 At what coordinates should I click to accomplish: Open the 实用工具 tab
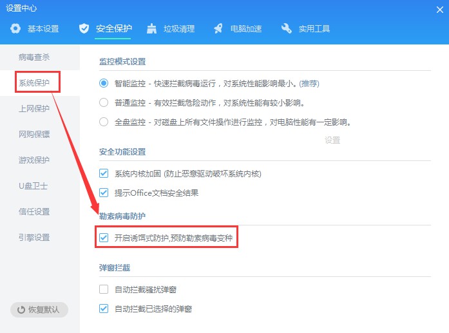[314, 28]
